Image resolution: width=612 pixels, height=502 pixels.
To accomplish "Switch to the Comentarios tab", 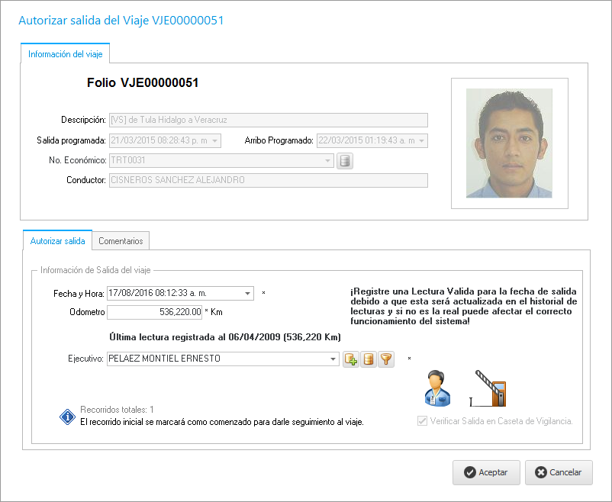I will tap(121, 241).
